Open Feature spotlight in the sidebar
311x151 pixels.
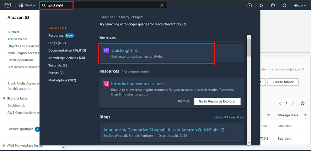(x=20, y=129)
